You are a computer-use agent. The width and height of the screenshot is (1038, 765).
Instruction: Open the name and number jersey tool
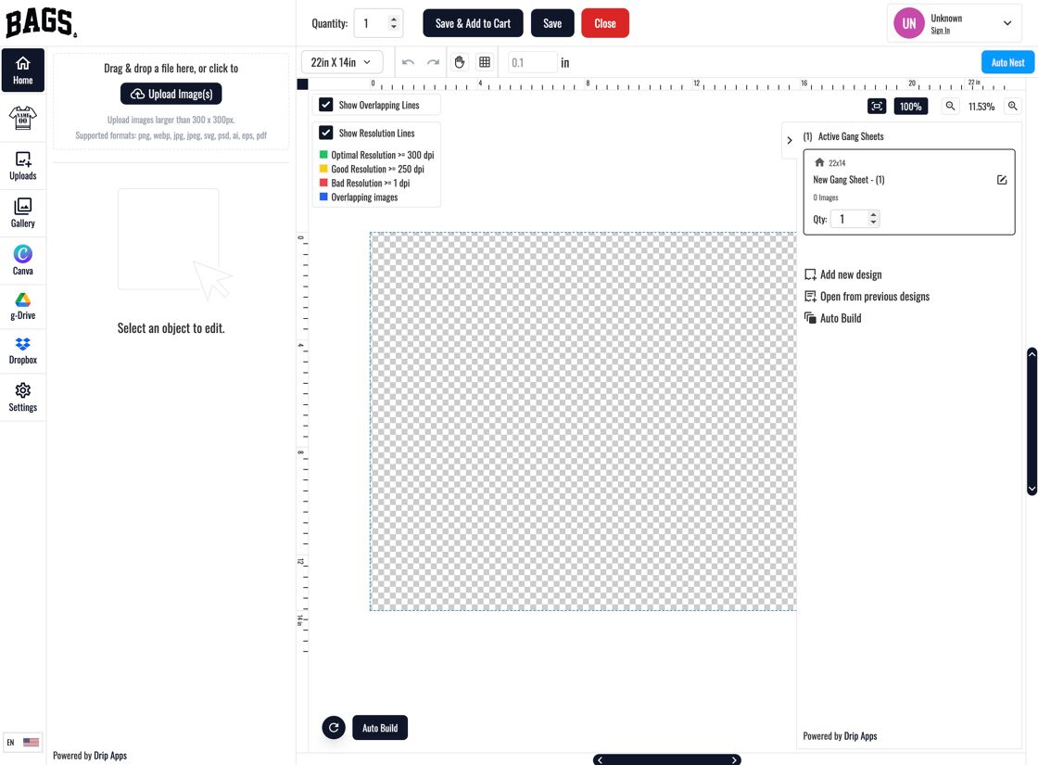point(22,118)
